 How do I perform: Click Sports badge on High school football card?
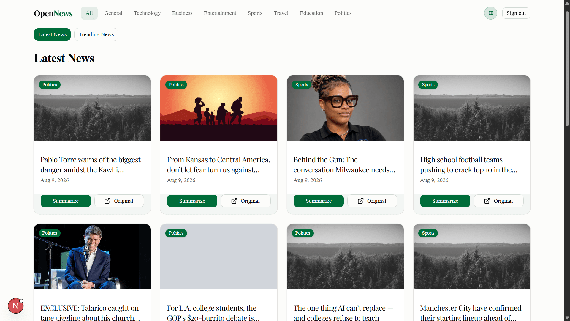point(428,85)
